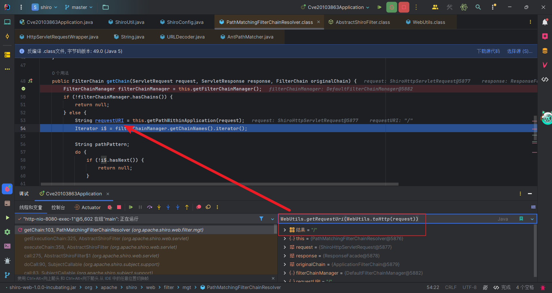552x293 pixels.
Task: Switch to AbstractShiroFilter.class tab
Action: pyautogui.click(x=359, y=22)
